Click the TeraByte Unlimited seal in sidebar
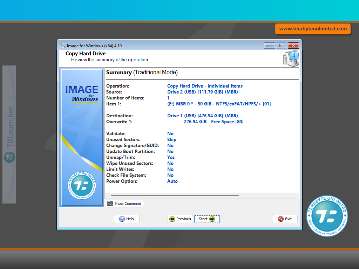 (x=82, y=185)
